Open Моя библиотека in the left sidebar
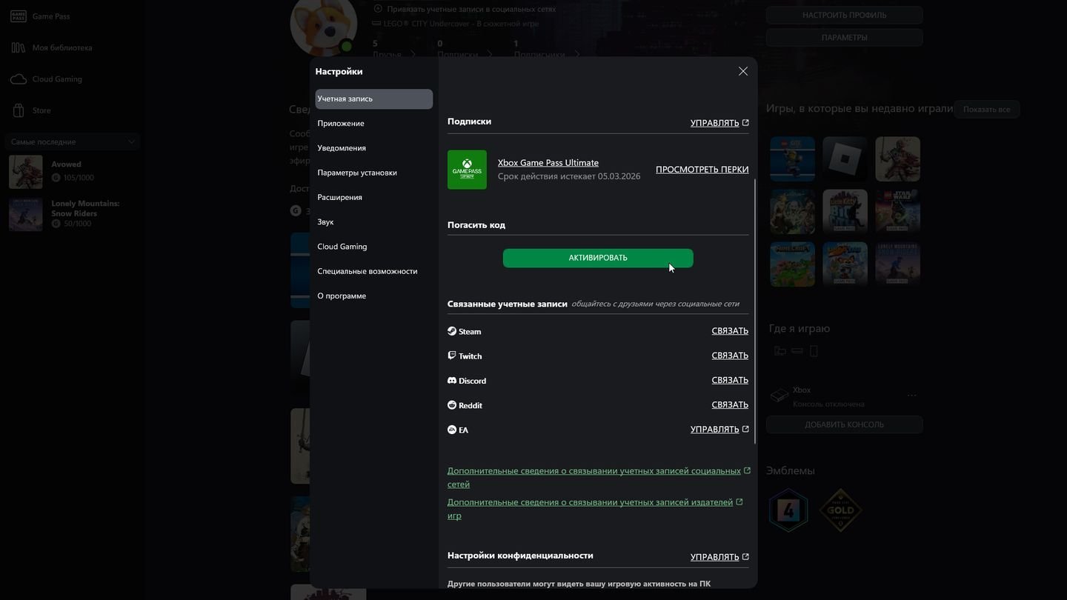The height and width of the screenshot is (600, 1067). pos(62,47)
